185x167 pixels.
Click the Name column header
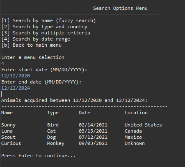7,113
